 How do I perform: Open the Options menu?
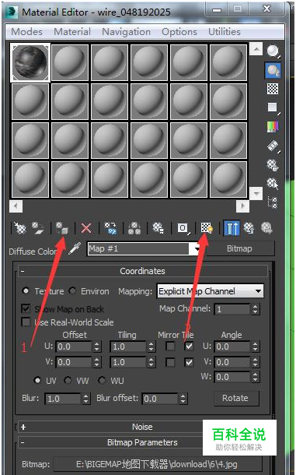179,31
